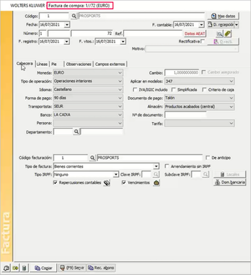Click the green arrow toolbar icon

coord(15,268)
